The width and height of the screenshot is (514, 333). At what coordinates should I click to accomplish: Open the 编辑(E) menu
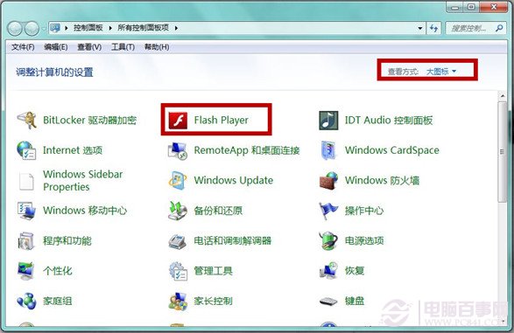coord(56,47)
